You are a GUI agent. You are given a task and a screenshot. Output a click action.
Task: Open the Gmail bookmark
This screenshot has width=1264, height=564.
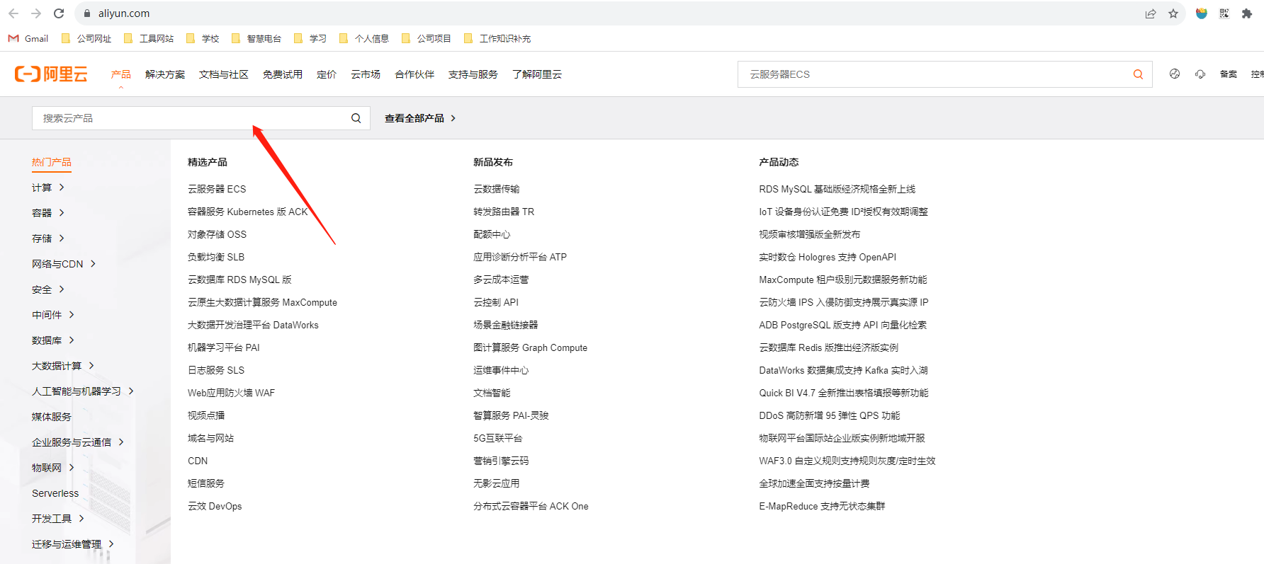(x=28, y=38)
